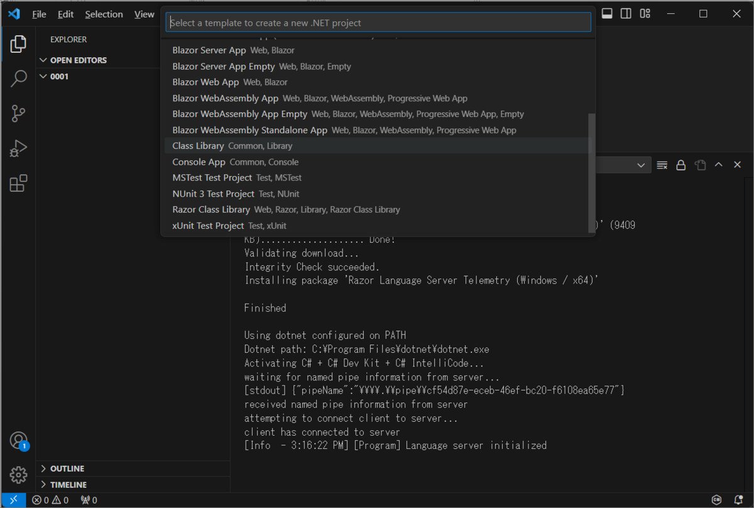Open errors and warnings in status bar
754x508 pixels.
pyautogui.click(x=51, y=500)
